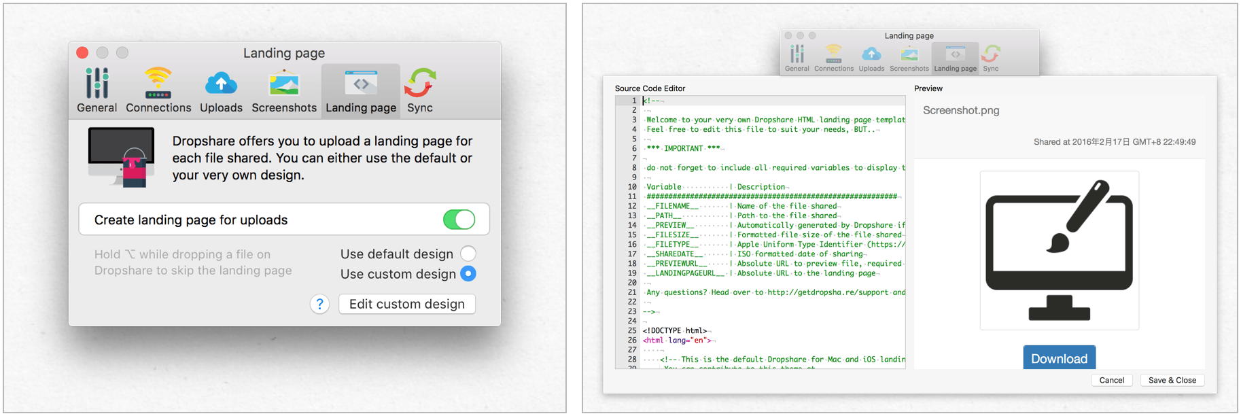Click the Screenshot.png file name in the preview
The width and height of the screenshot is (1241, 416).
pos(961,110)
